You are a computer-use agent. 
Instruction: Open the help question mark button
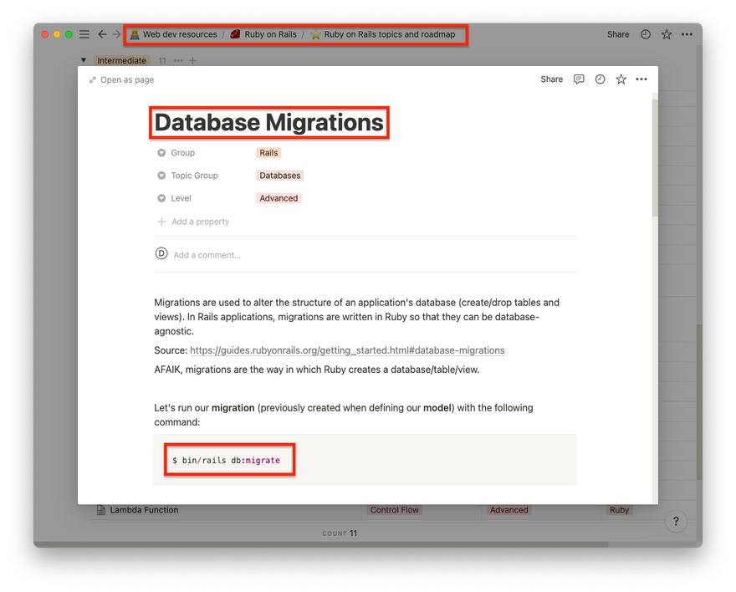point(676,522)
